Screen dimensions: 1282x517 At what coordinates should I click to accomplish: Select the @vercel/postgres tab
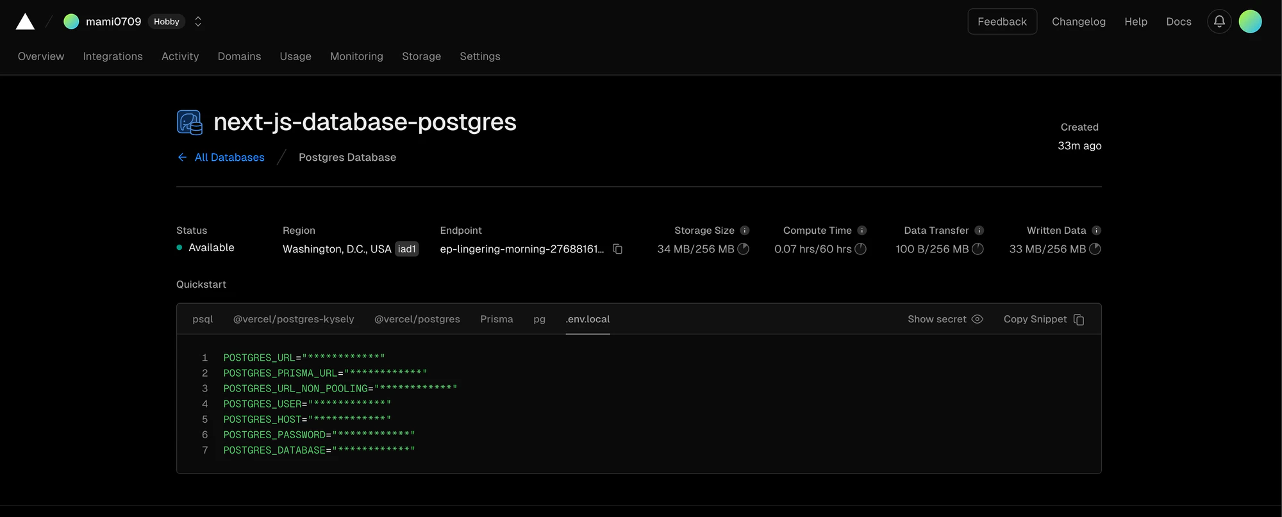coord(417,319)
